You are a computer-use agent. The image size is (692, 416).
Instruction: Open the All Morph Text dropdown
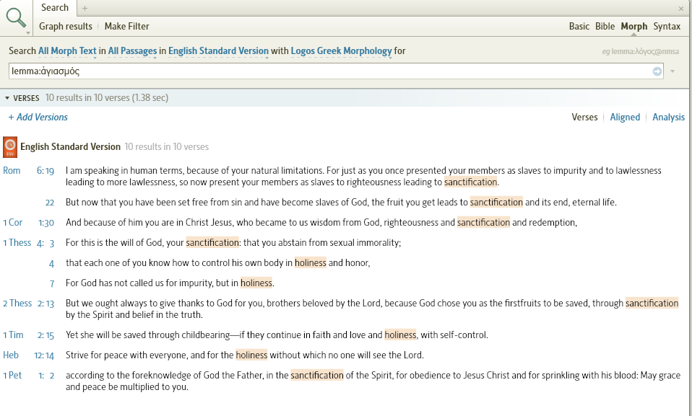point(67,51)
